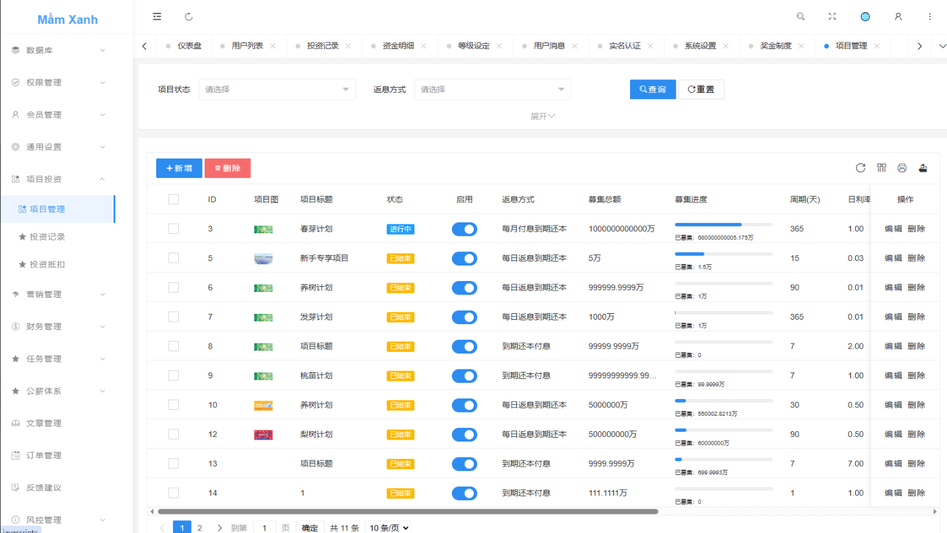Close the 用户列表 tab

tap(273, 46)
